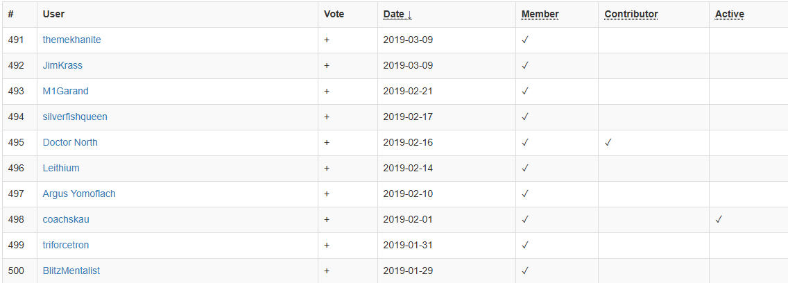The width and height of the screenshot is (788, 283).
Task: Select the Leithium user link
Action: click(x=61, y=168)
